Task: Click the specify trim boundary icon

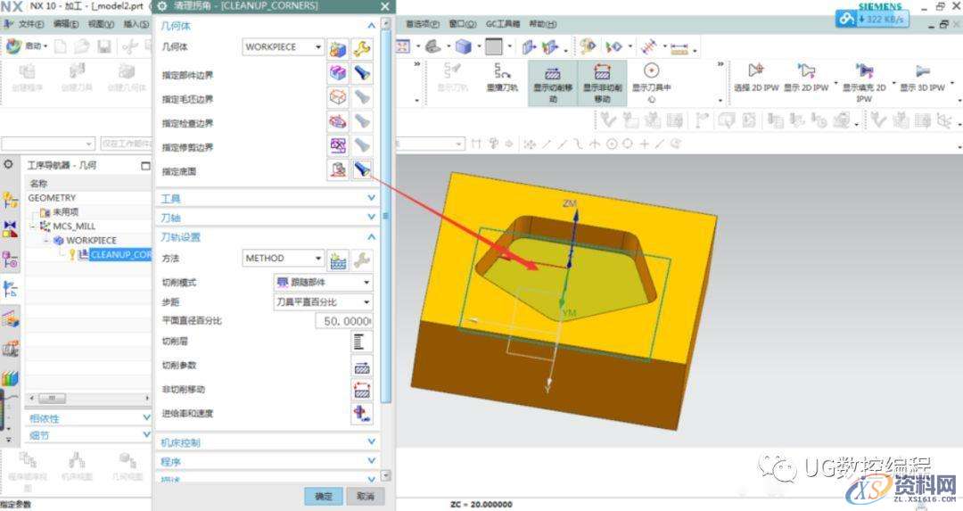Action: [x=338, y=145]
